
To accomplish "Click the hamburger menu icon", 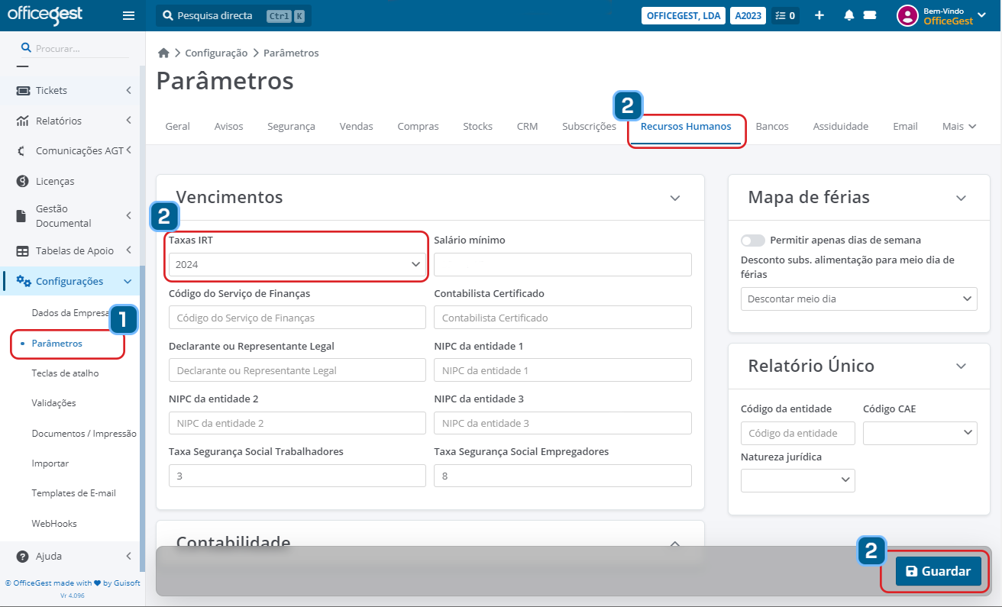I will click(128, 15).
